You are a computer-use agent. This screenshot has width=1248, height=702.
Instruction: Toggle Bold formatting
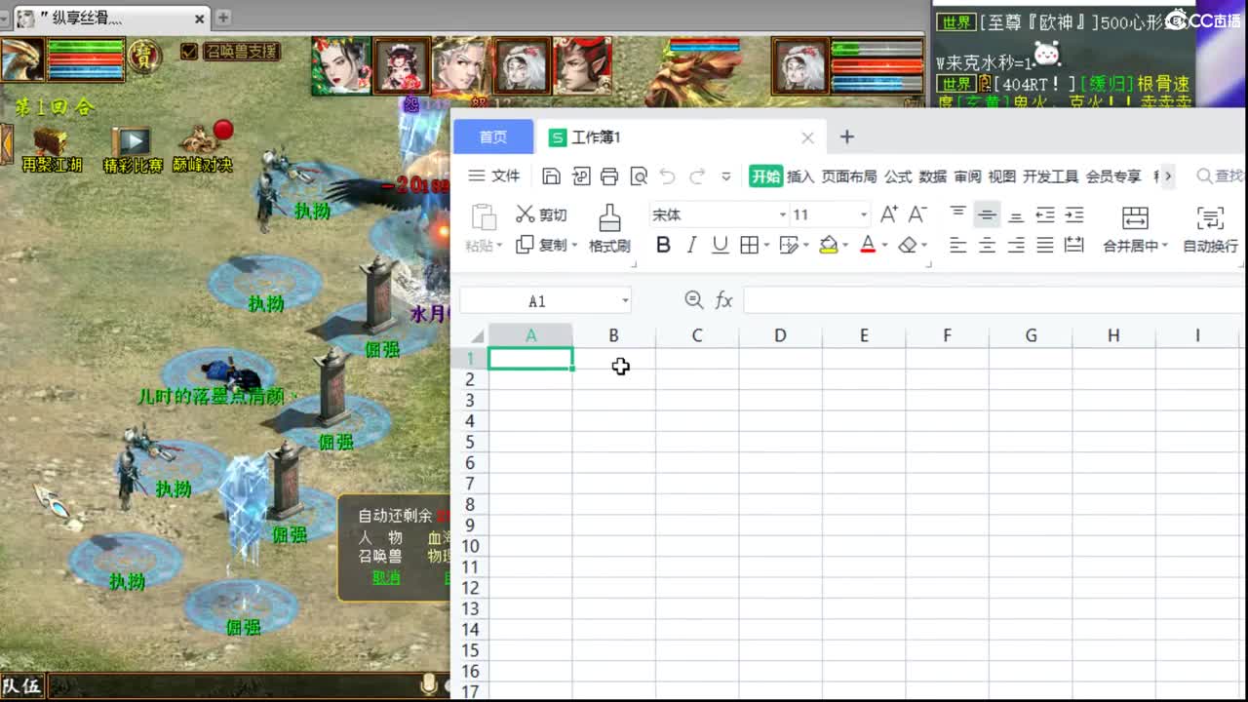[663, 246]
